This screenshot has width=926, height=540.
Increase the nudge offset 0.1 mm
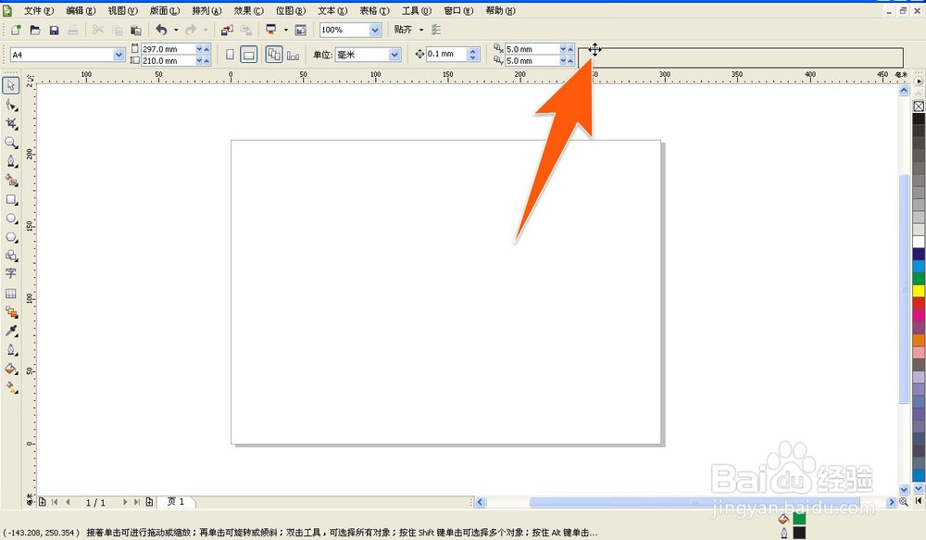pos(472,51)
